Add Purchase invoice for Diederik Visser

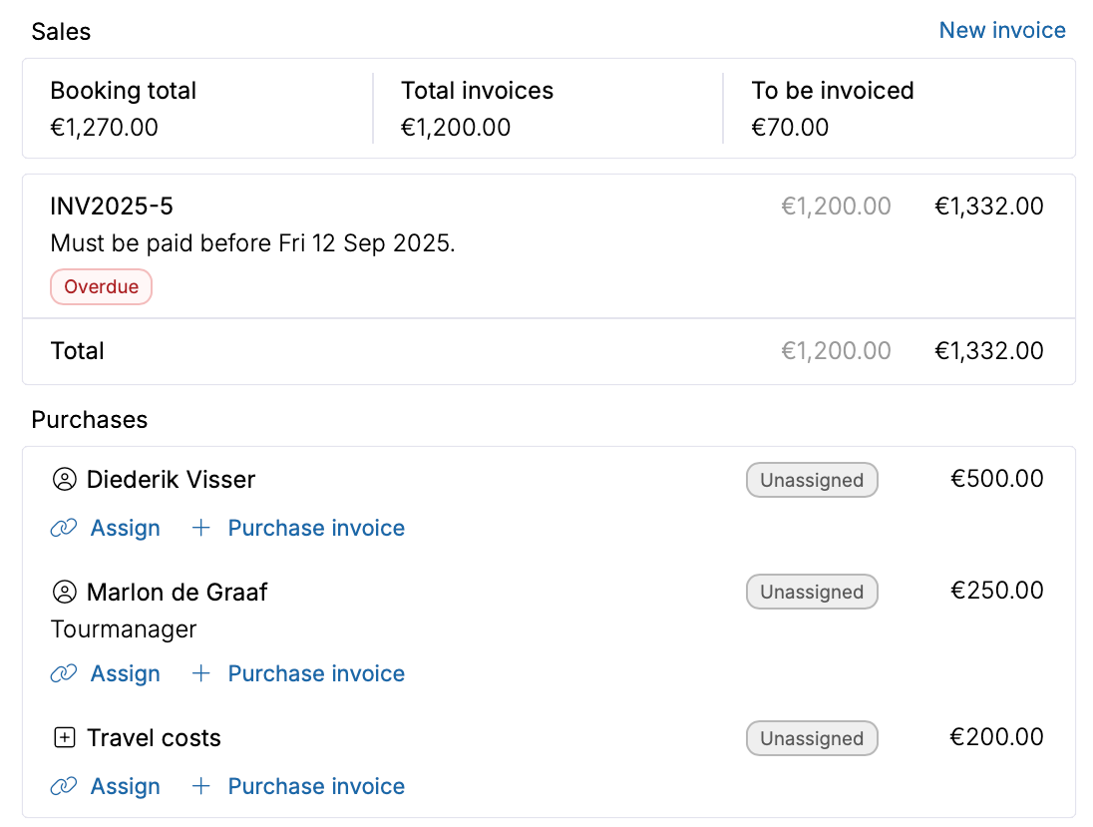click(316, 529)
